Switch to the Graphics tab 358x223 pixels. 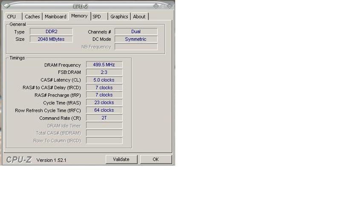[x=119, y=17]
